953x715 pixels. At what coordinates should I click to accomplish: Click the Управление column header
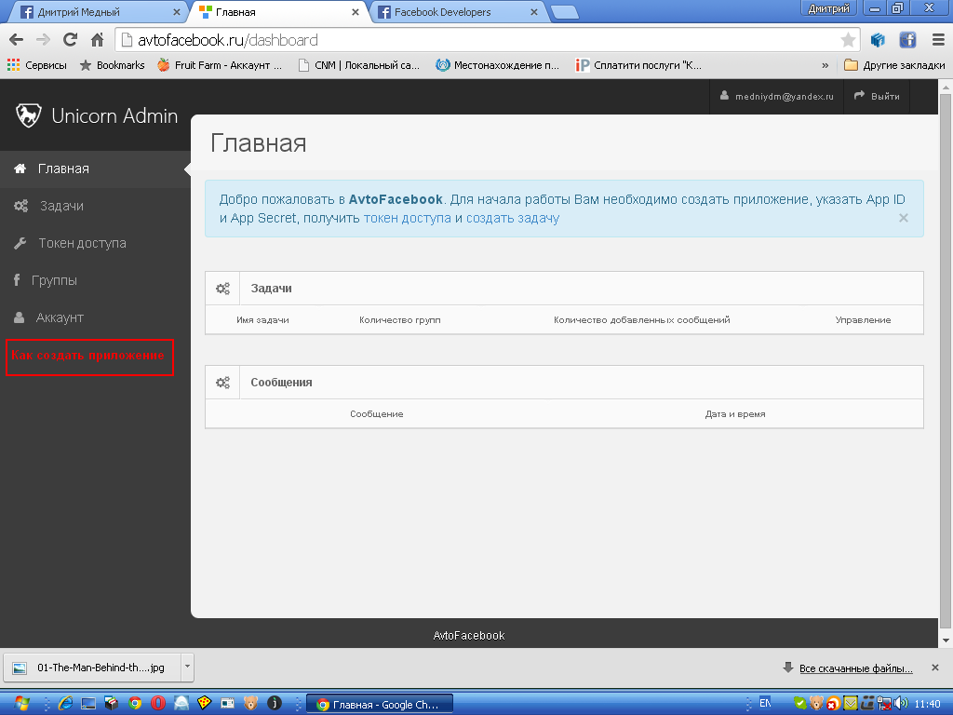pyautogui.click(x=863, y=320)
